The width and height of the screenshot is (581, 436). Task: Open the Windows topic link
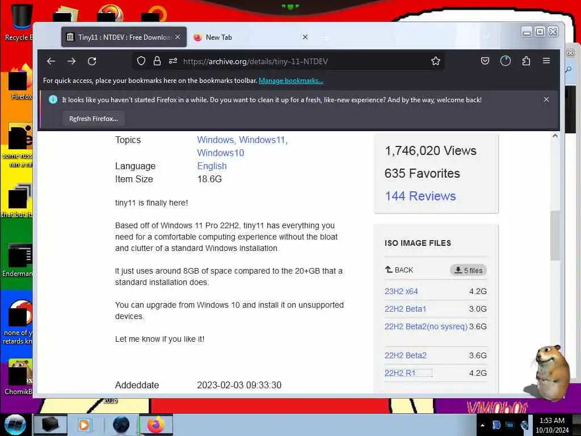[216, 140]
